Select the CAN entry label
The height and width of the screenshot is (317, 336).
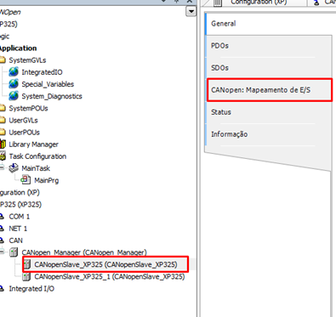(x=15, y=241)
